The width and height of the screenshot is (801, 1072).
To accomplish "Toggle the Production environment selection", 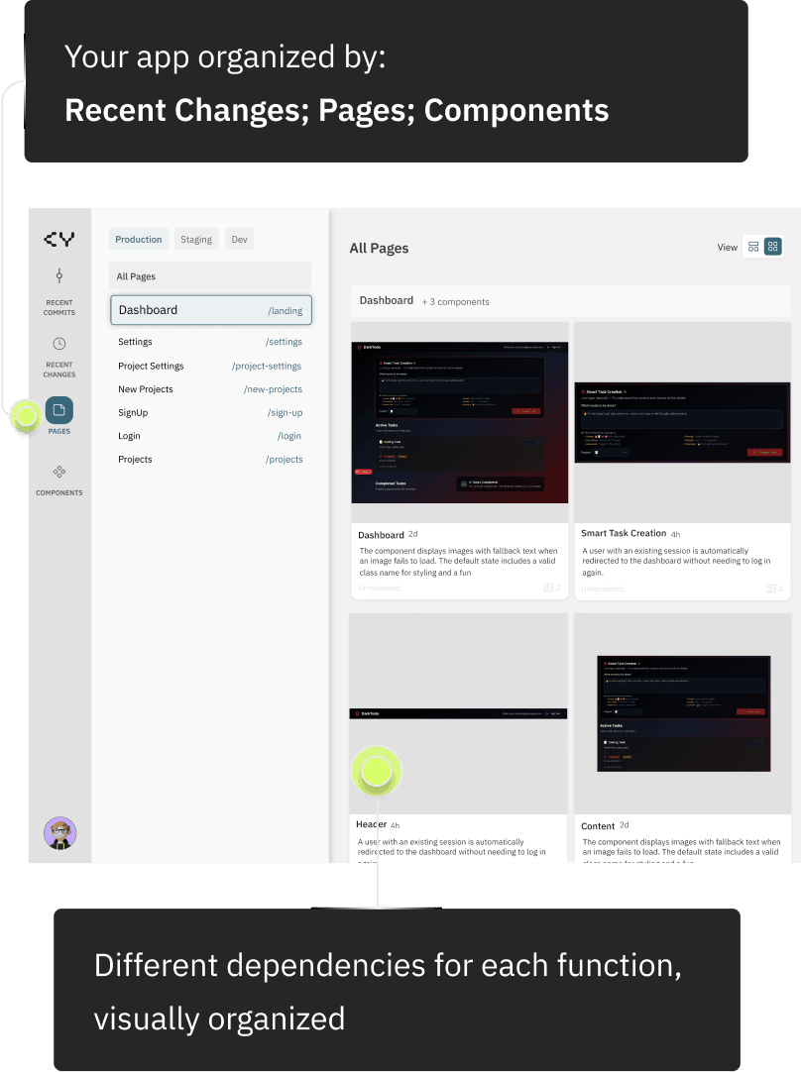I will [x=138, y=239].
